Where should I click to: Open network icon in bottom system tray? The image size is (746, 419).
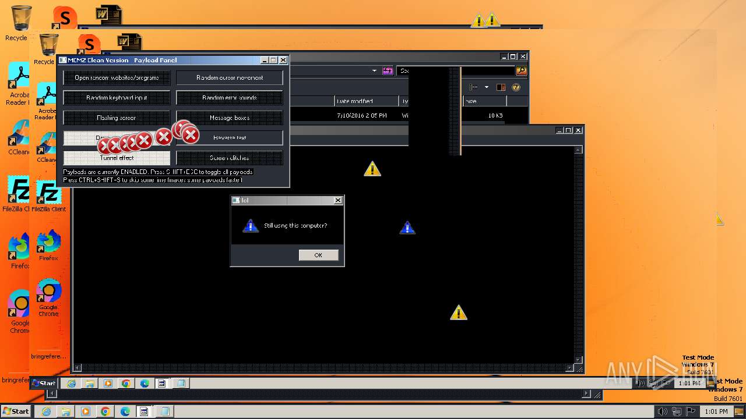pos(677,411)
